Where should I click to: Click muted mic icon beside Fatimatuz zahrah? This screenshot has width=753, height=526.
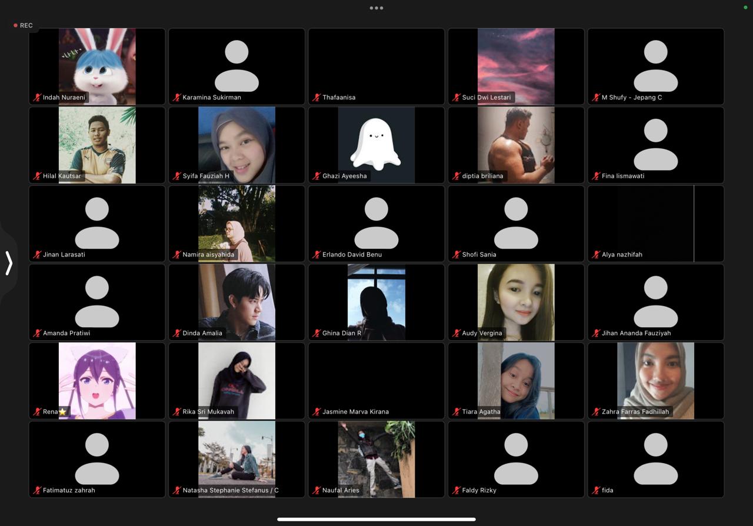click(x=38, y=490)
